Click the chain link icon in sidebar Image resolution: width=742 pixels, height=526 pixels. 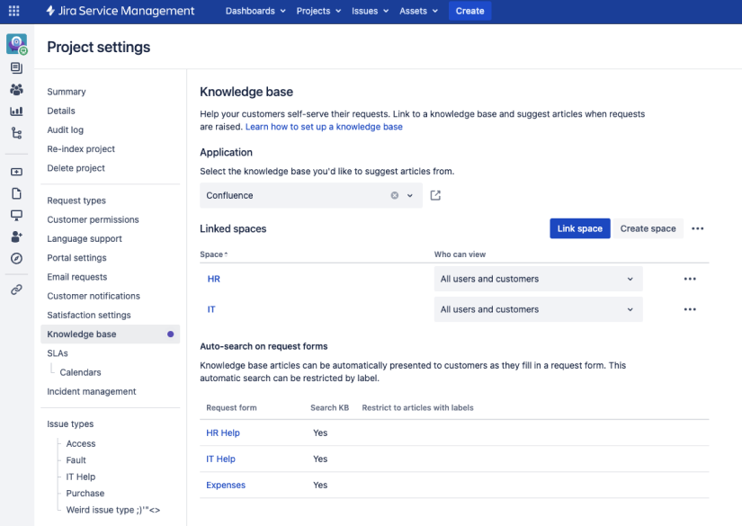point(16,290)
